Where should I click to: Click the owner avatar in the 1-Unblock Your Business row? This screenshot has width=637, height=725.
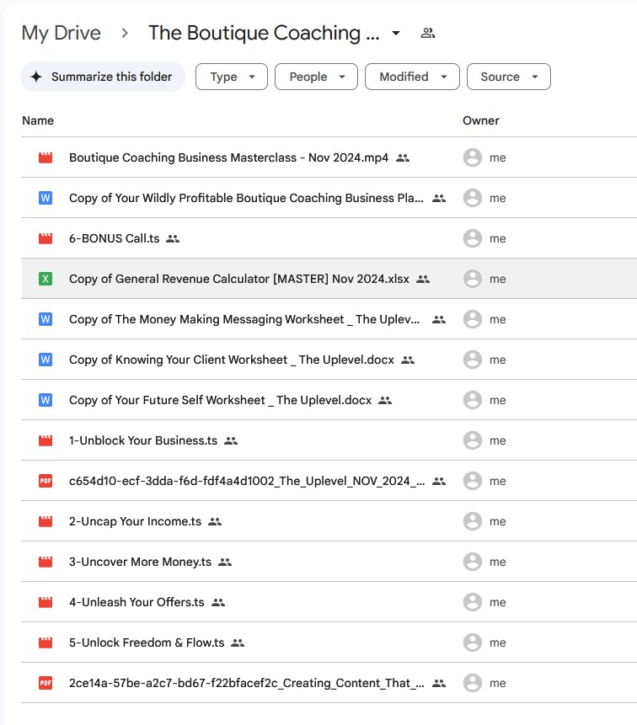point(473,440)
